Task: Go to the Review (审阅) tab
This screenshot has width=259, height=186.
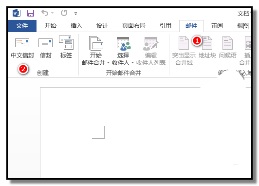Action: point(217,26)
